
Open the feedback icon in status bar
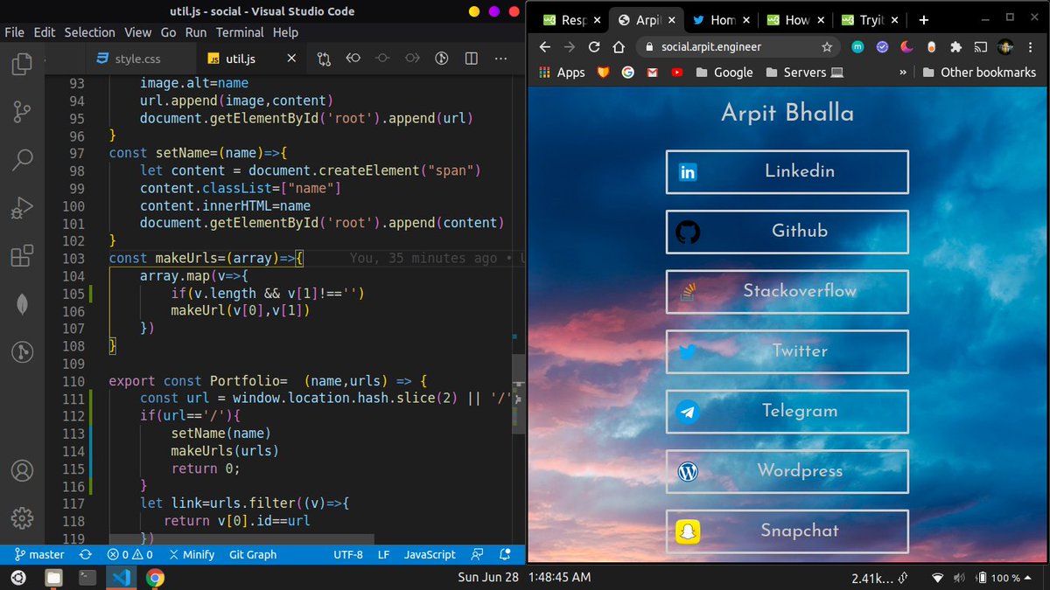click(477, 554)
